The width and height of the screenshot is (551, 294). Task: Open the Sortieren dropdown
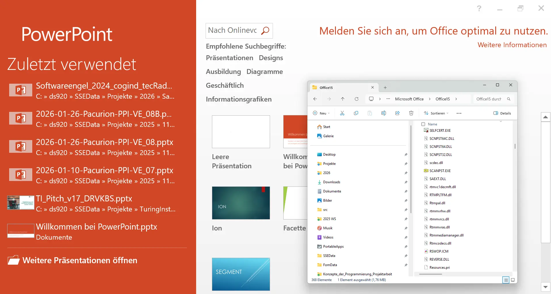click(x=436, y=113)
